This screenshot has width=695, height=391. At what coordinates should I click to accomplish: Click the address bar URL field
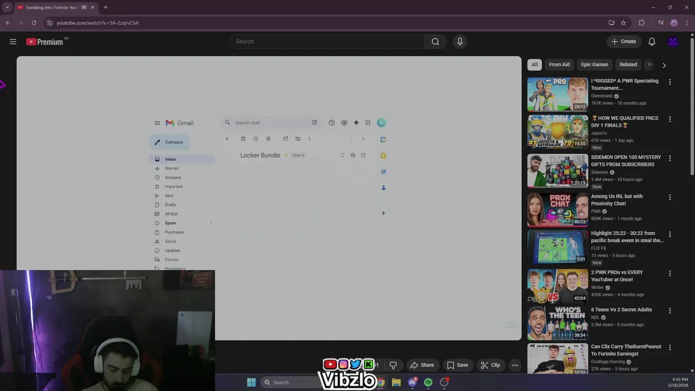[326, 23]
